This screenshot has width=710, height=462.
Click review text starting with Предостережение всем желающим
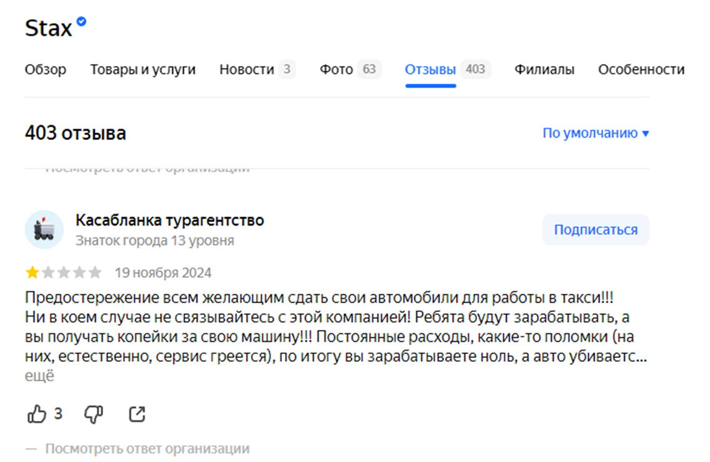pos(336,326)
